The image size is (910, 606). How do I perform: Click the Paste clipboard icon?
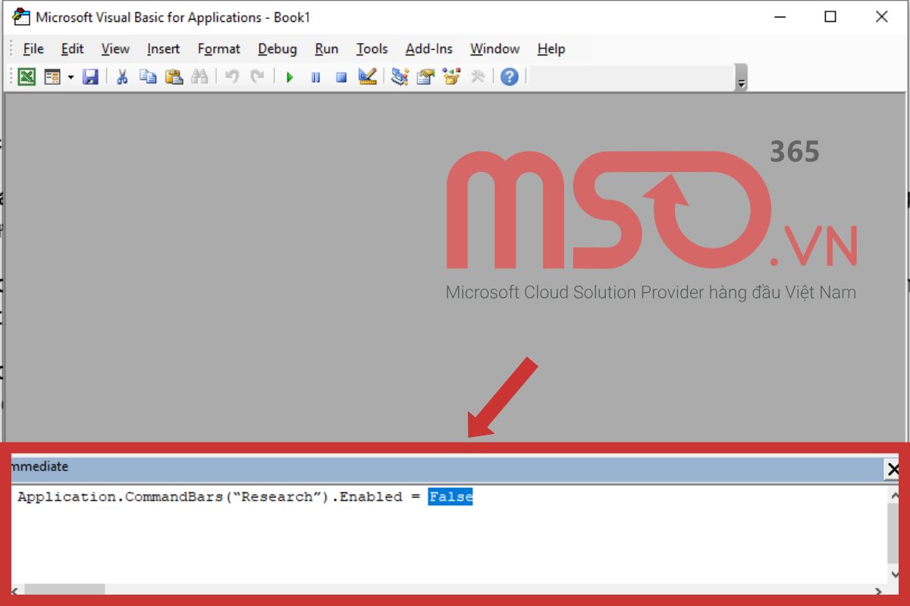(x=174, y=77)
